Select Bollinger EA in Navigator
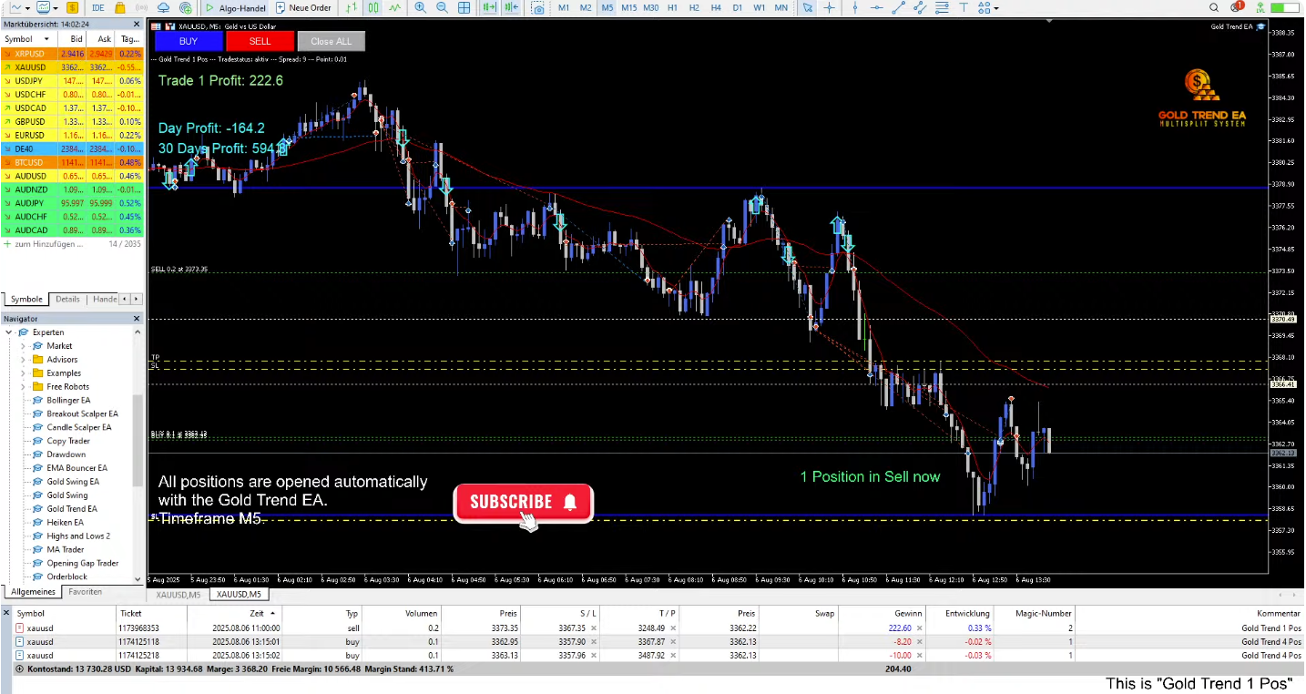Viewport: 1306px width, 694px height. 68,401
